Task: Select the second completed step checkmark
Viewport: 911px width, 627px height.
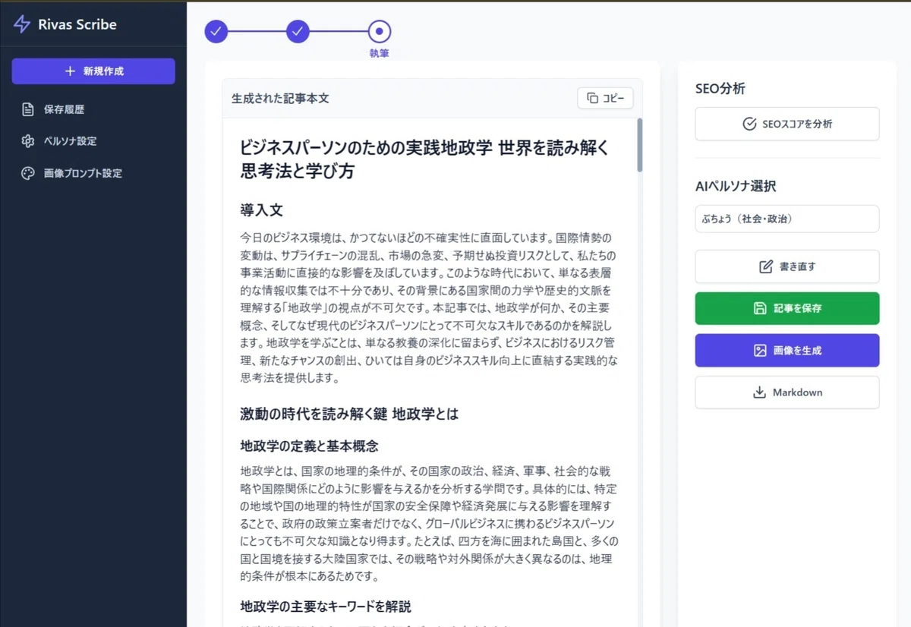Action: [x=298, y=31]
